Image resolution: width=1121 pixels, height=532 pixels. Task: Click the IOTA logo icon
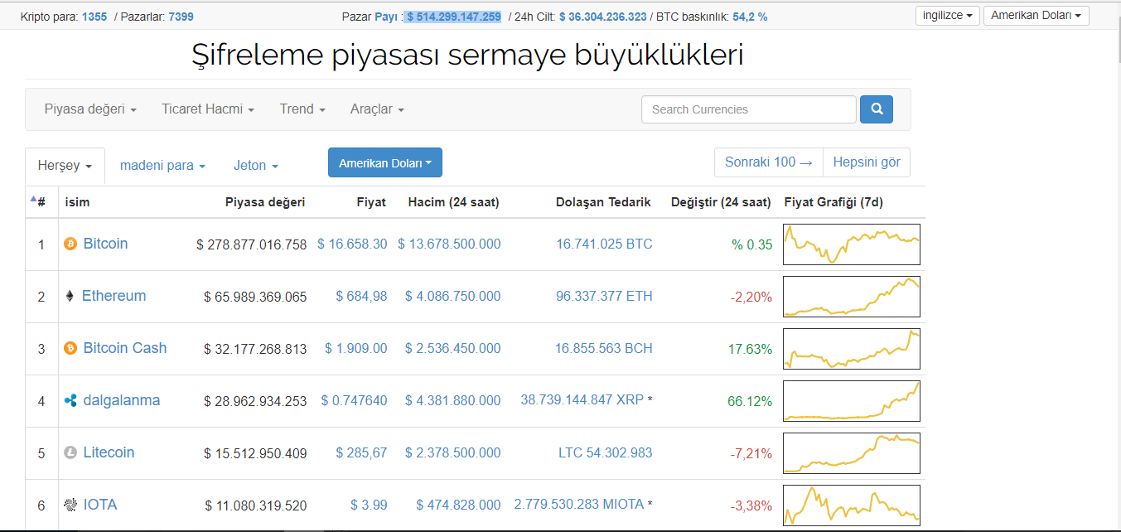click(70, 505)
